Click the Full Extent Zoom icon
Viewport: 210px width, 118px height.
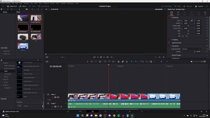(142, 62)
